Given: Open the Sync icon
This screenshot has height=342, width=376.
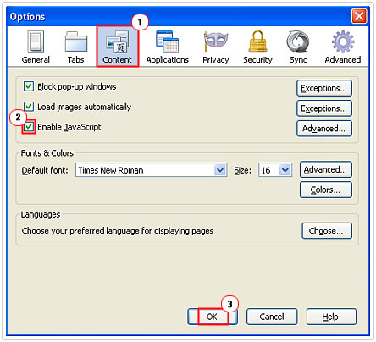Looking at the screenshot, I should click(x=298, y=41).
